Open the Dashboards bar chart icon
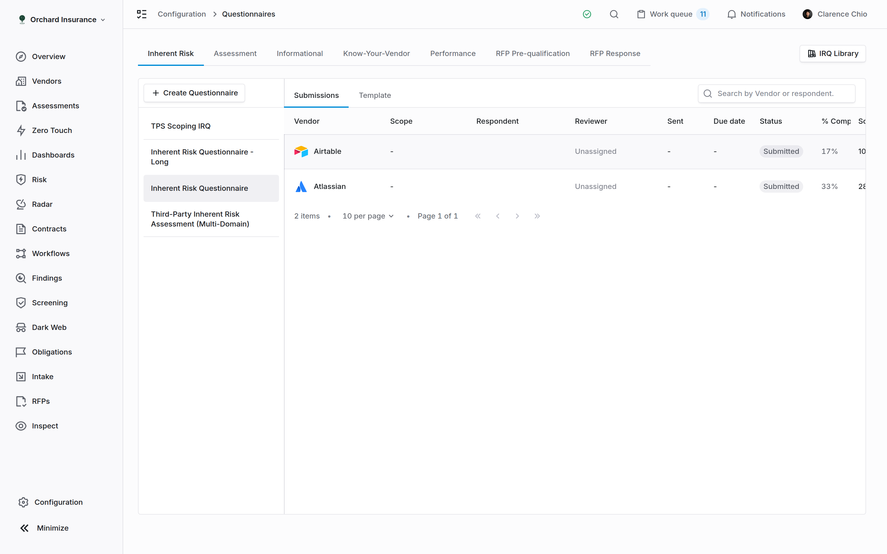Viewport: 887px width, 554px height. coord(21,155)
